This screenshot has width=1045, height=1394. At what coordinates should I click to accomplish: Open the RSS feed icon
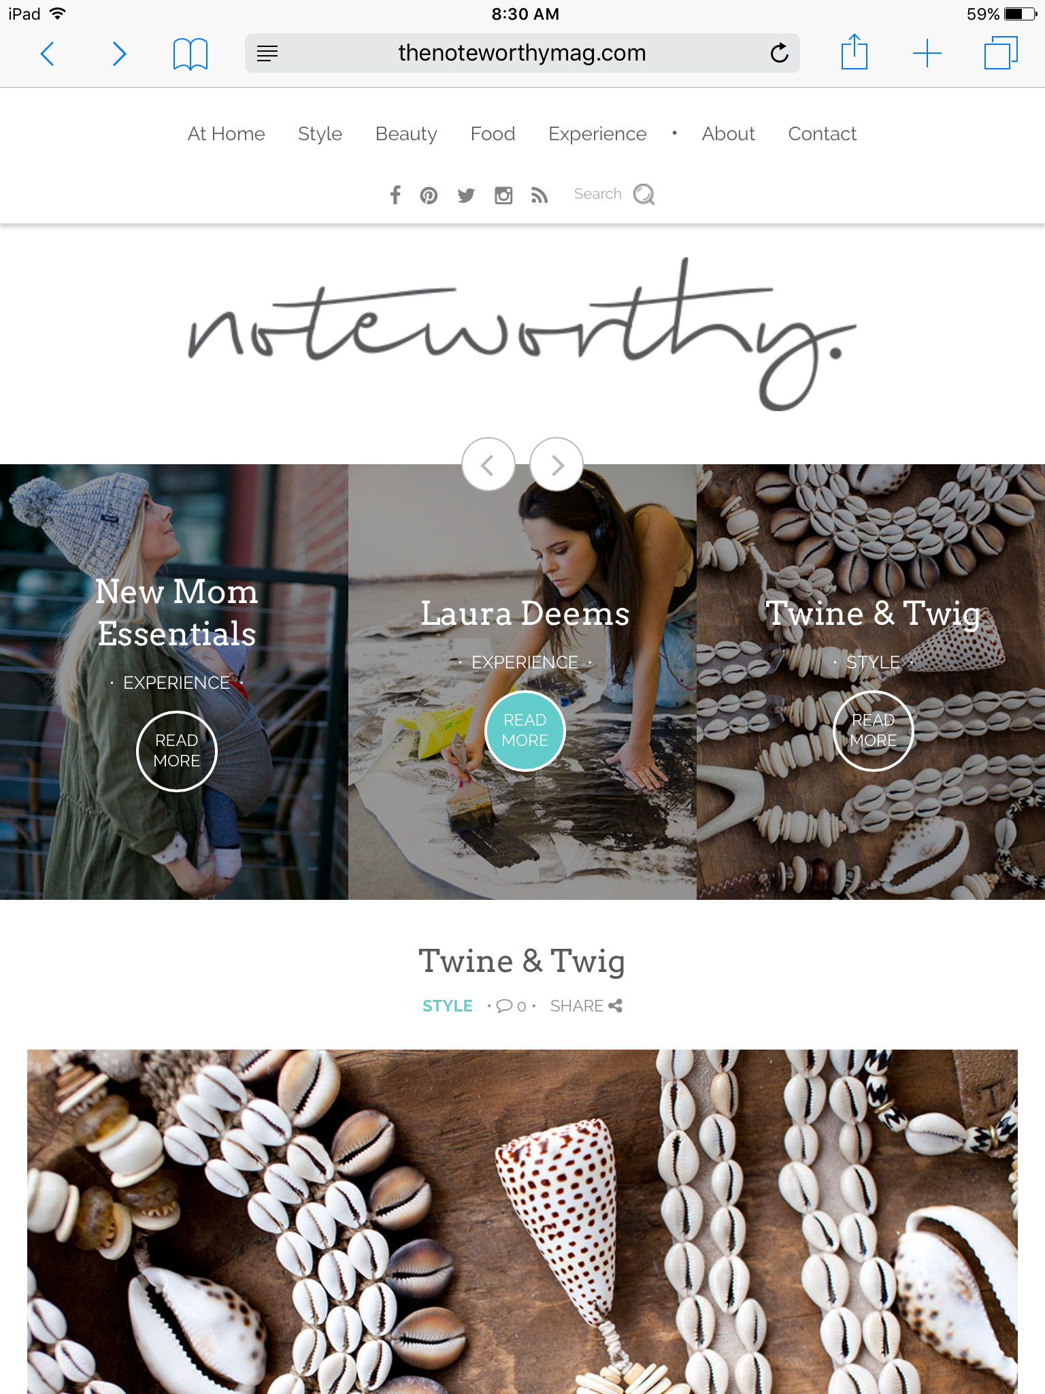[540, 196]
